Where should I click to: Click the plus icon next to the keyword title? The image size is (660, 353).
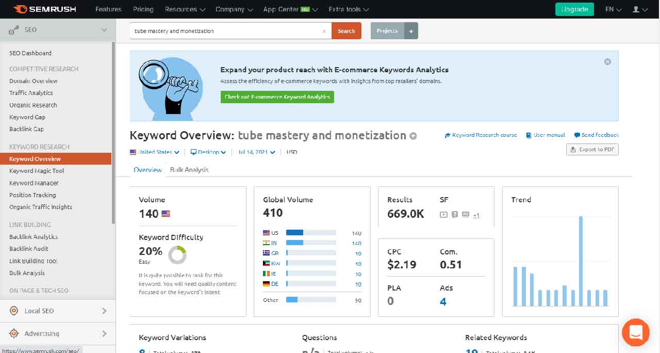click(x=413, y=136)
